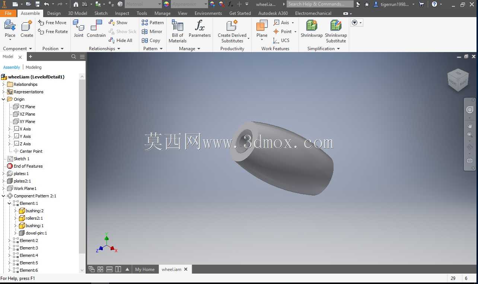This screenshot has height=284, width=478.
Task: Collapse Element:1 in the tree
Action: tap(10, 203)
